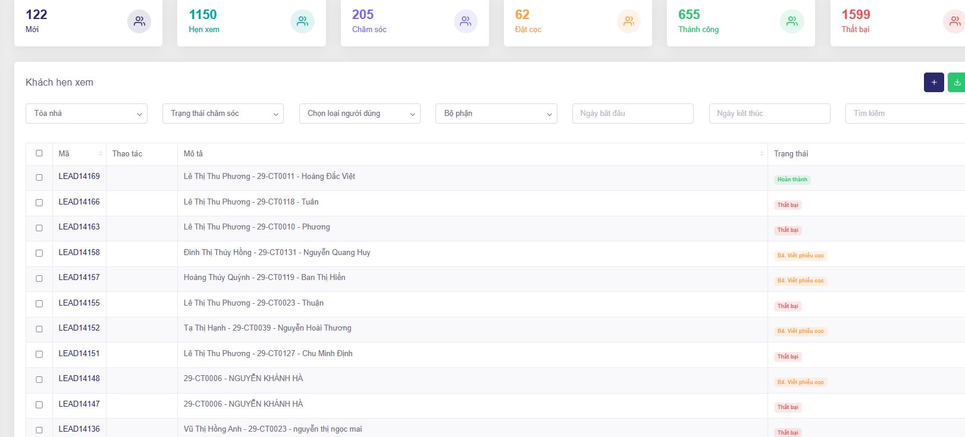Click the people icon on Hẹn xem card
This screenshot has height=437, width=965.
[302, 21]
